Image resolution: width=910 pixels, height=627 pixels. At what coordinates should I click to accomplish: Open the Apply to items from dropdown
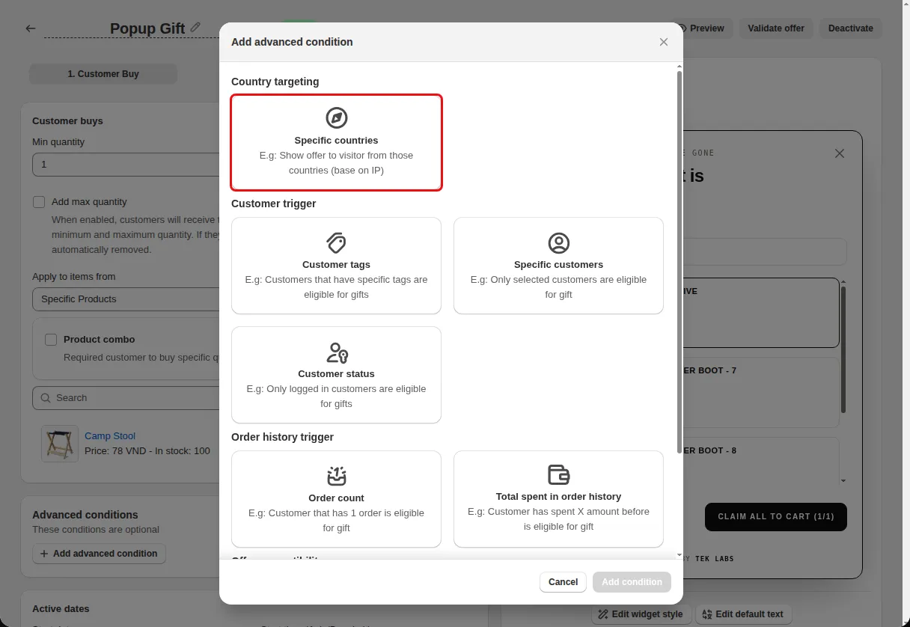pos(126,299)
